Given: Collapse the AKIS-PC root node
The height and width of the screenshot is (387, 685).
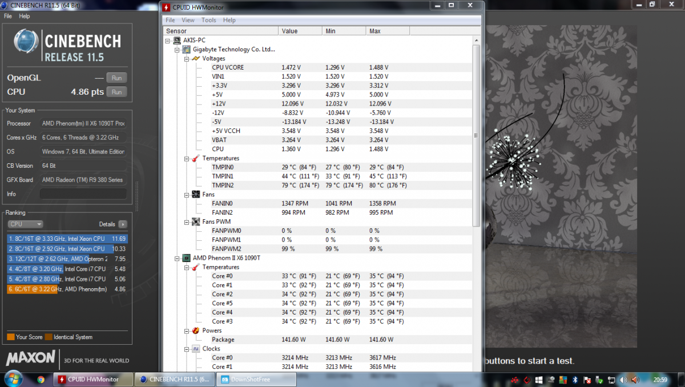Looking at the screenshot, I should pos(168,41).
